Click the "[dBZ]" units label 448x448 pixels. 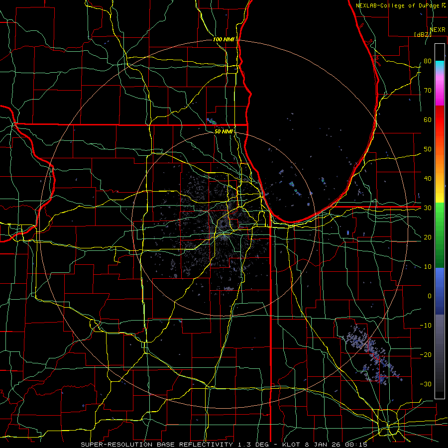pyautogui.click(x=423, y=34)
